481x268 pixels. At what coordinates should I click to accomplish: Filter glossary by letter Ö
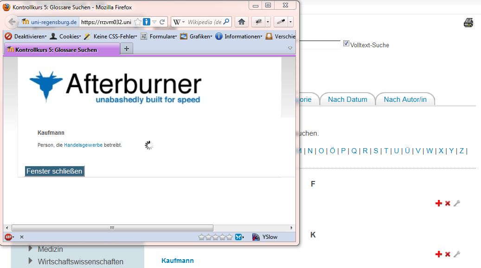332,151
